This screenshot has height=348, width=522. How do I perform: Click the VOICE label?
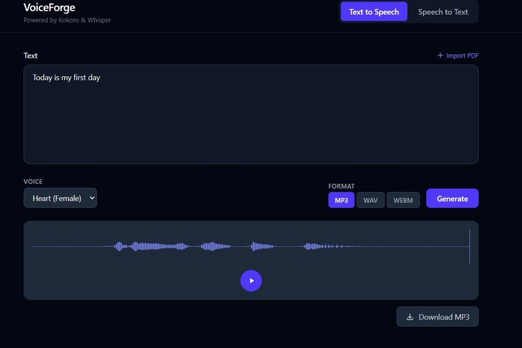pyautogui.click(x=33, y=182)
